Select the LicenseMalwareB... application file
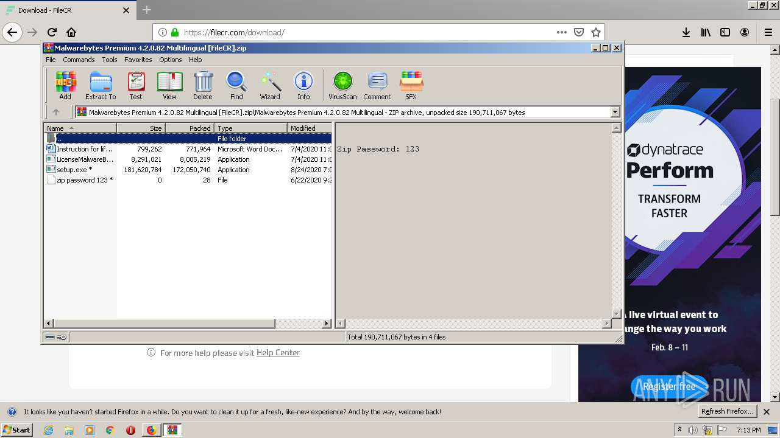Image resolution: width=780 pixels, height=438 pixels. 188,159
